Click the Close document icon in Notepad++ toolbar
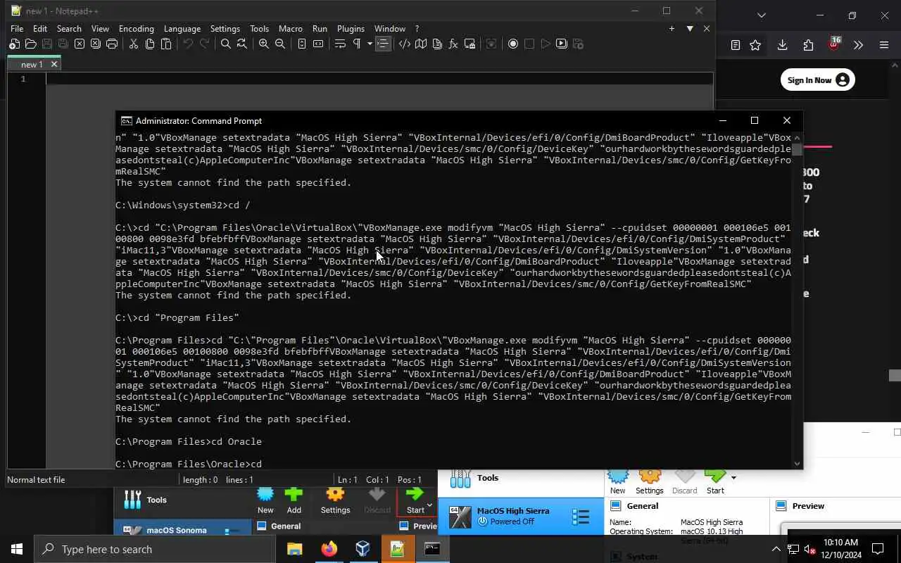Screen dimensions: 901x563 79,44
